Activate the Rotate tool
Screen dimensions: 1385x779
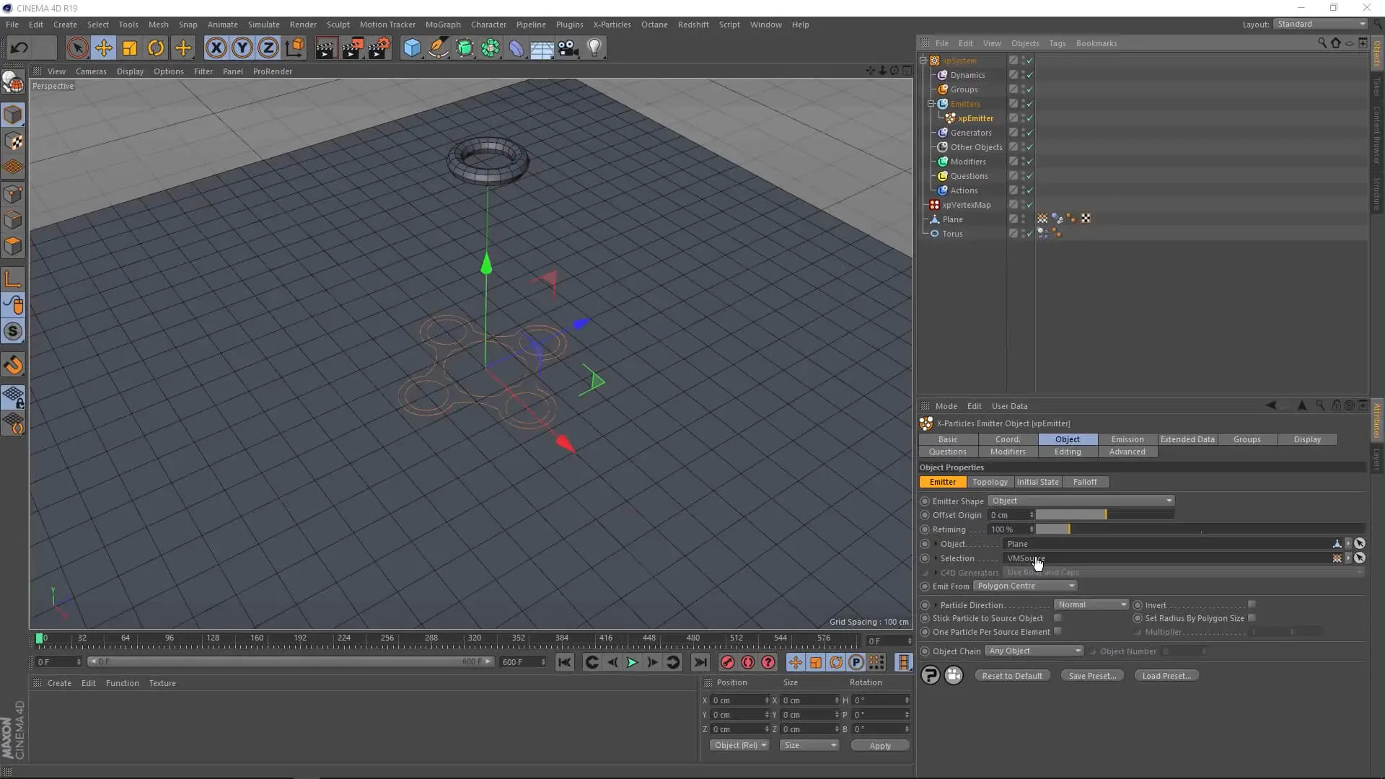coord(156,48)
